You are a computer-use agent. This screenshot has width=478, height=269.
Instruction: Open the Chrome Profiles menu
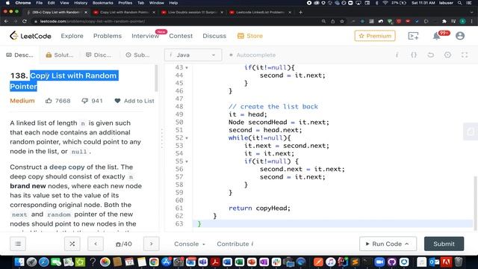click(x=125, y=3)
